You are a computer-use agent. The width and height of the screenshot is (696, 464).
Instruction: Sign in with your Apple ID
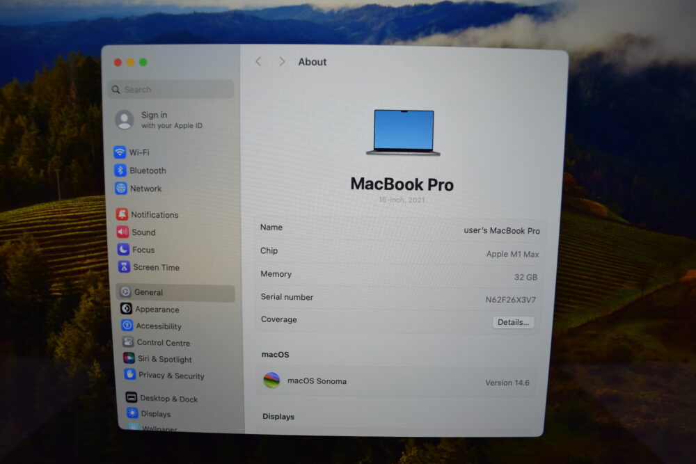click(x=172, y=120)
